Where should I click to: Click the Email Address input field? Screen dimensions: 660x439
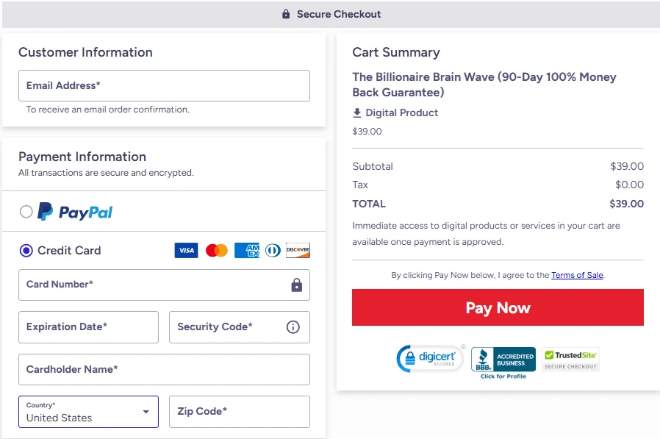pyautogui.click(x=163, y=85)
